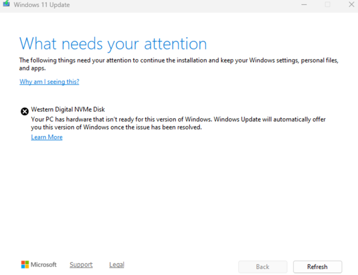Click the Windows 11 Update title icon

[x=6, y=4]
